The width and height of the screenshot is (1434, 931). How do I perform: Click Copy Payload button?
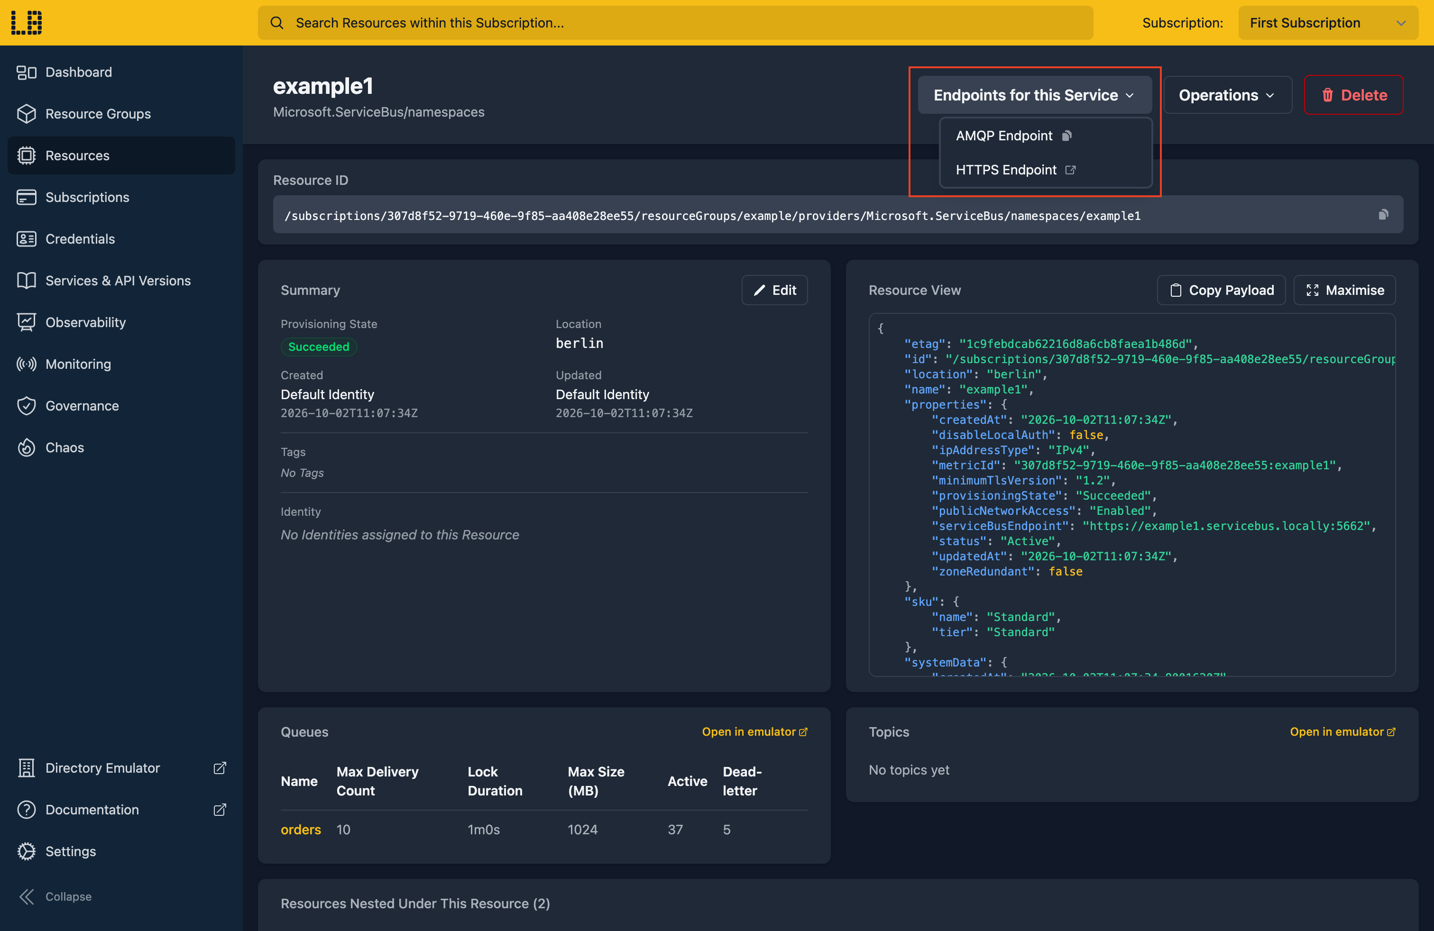coord(1221,290)
